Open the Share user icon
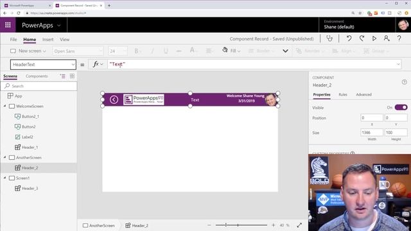Screen dimensions: 411x231 387,38
